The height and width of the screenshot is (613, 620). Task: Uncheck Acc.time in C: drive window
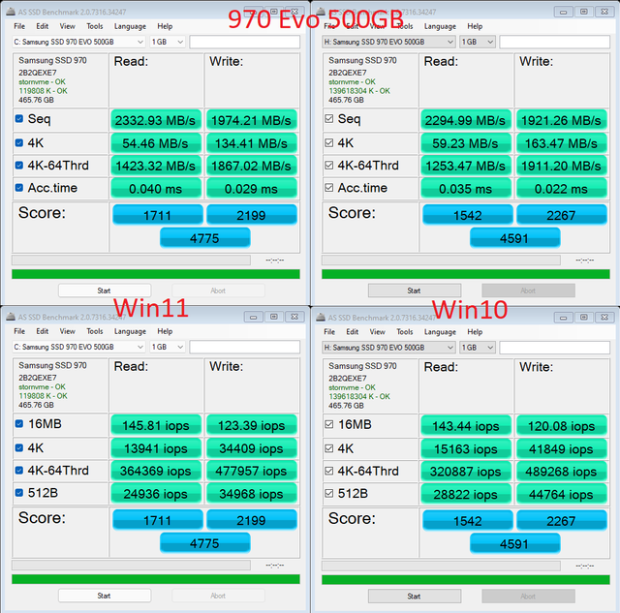19,188
